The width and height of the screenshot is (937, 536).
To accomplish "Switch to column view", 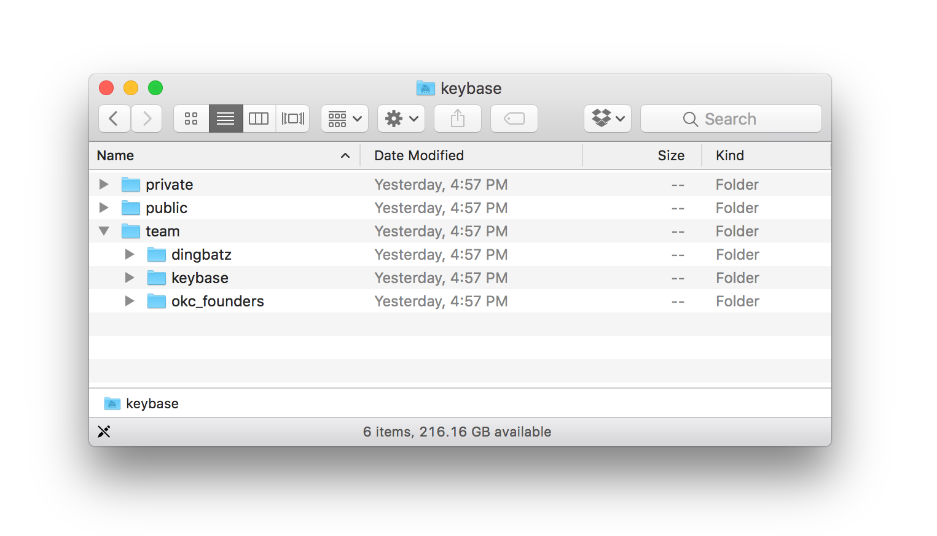I will 259,118.
